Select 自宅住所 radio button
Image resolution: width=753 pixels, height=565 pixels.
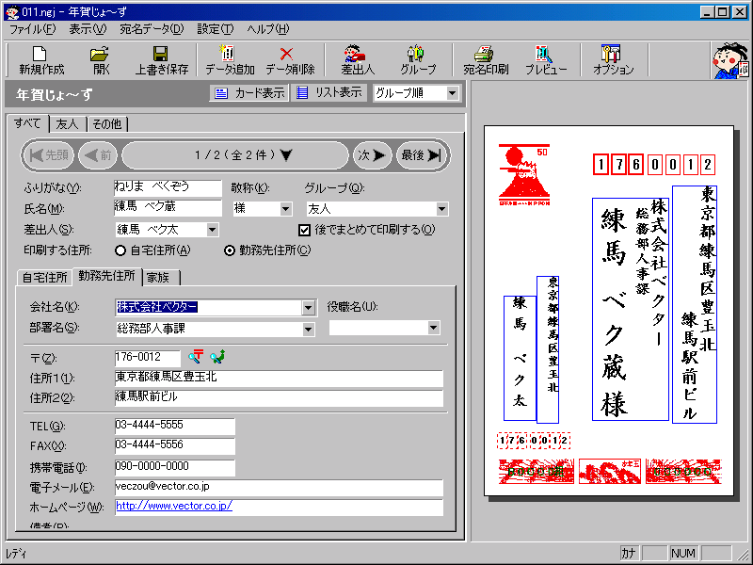[x=120, y=250]
